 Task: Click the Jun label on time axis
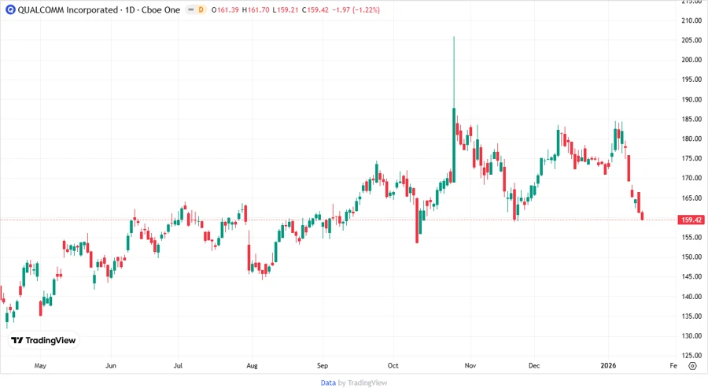point(111,366)
